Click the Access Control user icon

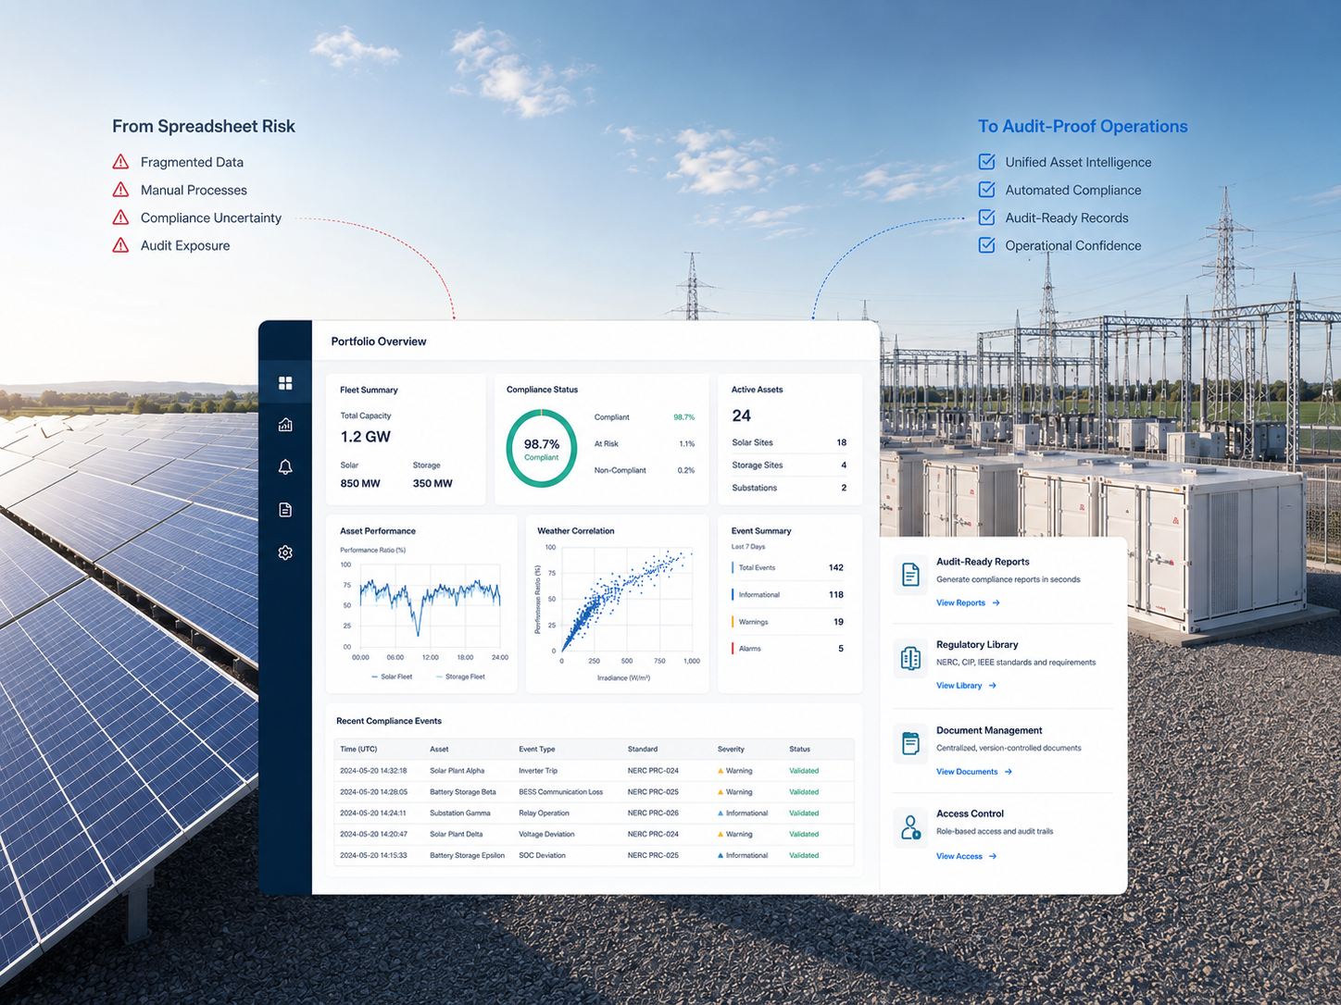910,827
